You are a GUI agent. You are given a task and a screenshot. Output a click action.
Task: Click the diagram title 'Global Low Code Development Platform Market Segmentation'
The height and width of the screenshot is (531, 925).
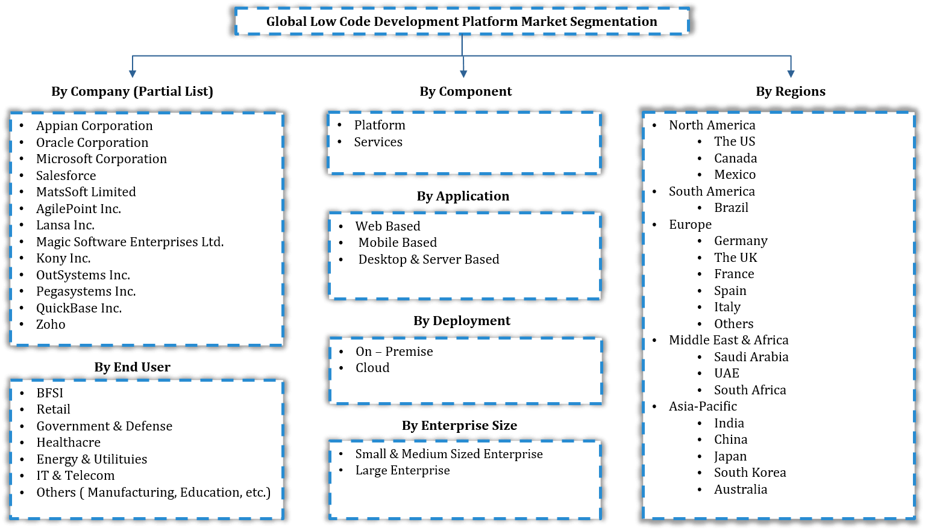462,22
